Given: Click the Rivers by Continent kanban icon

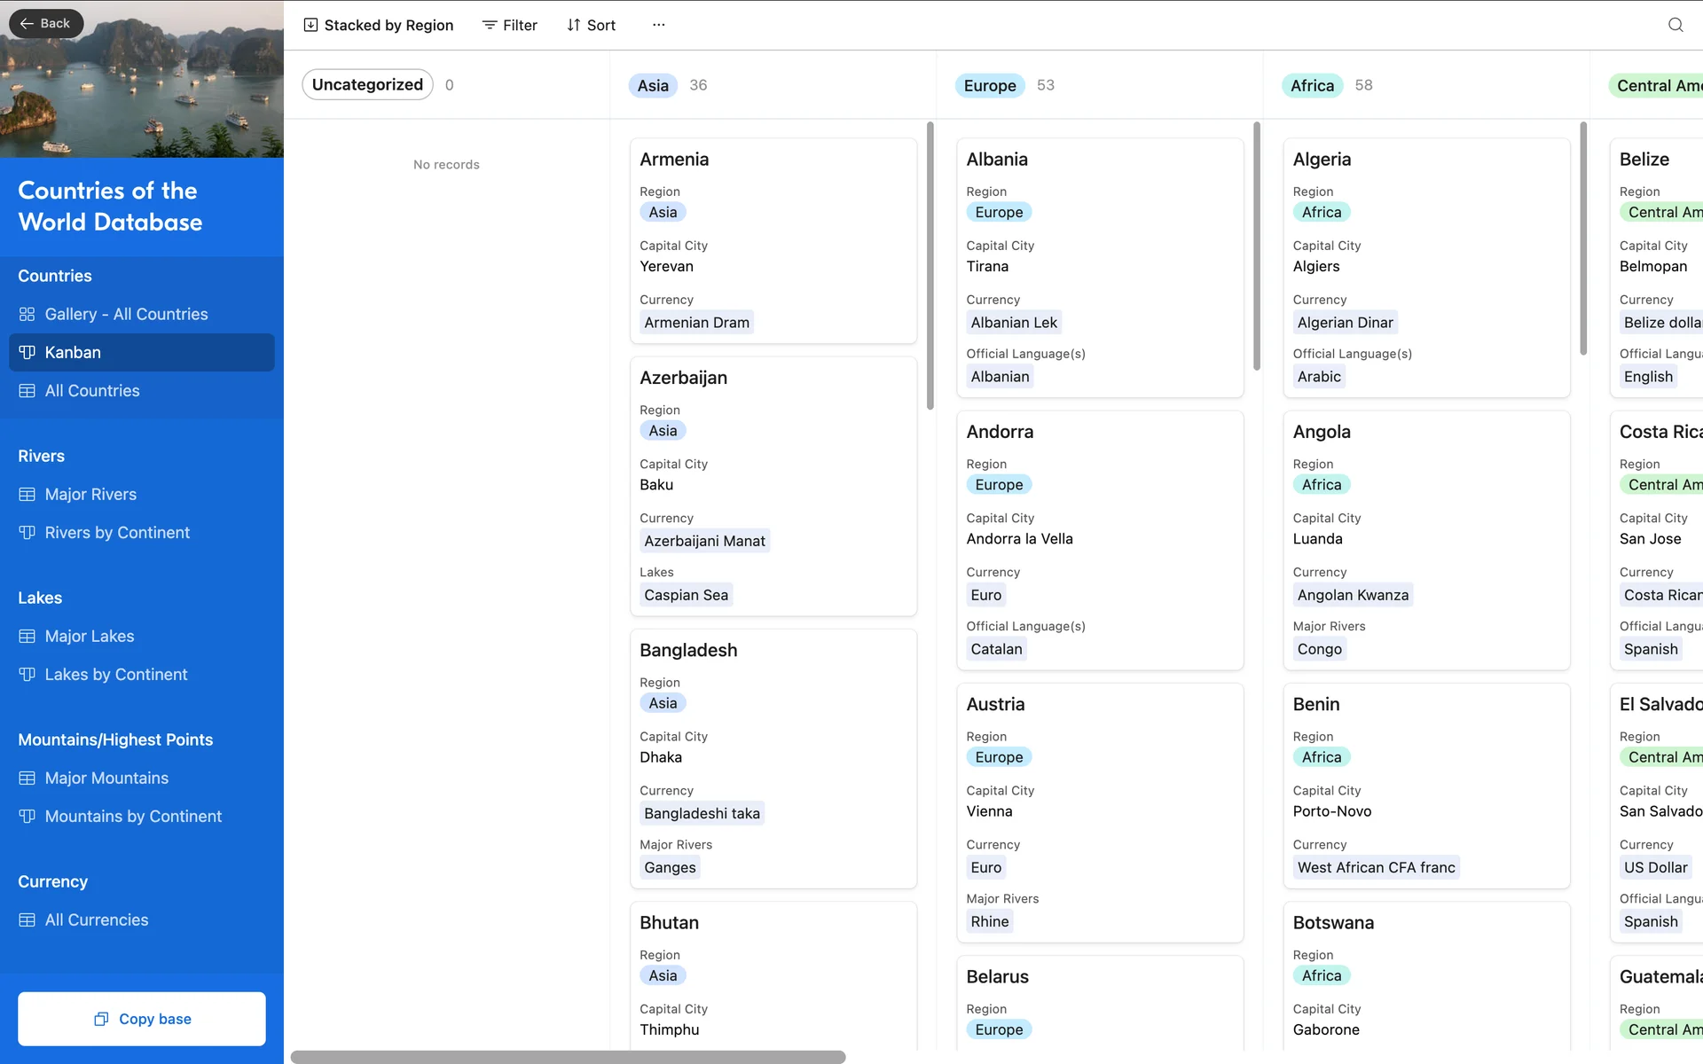Looking at the screenshot, I should [x=27, y=532].
